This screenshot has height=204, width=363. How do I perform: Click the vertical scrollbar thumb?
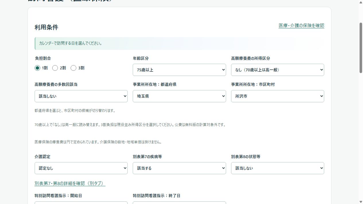[361, 48]
